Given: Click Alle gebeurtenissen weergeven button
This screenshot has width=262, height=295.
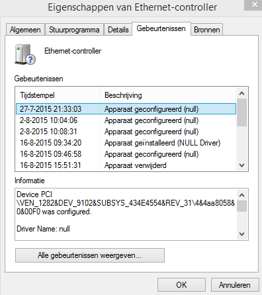Looking at the screenshot, I should 90,255.
